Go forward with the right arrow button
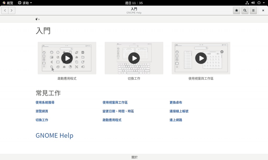The width and height of the screenshot is (268, 160). pyautogui.click(x=12, y=10)
